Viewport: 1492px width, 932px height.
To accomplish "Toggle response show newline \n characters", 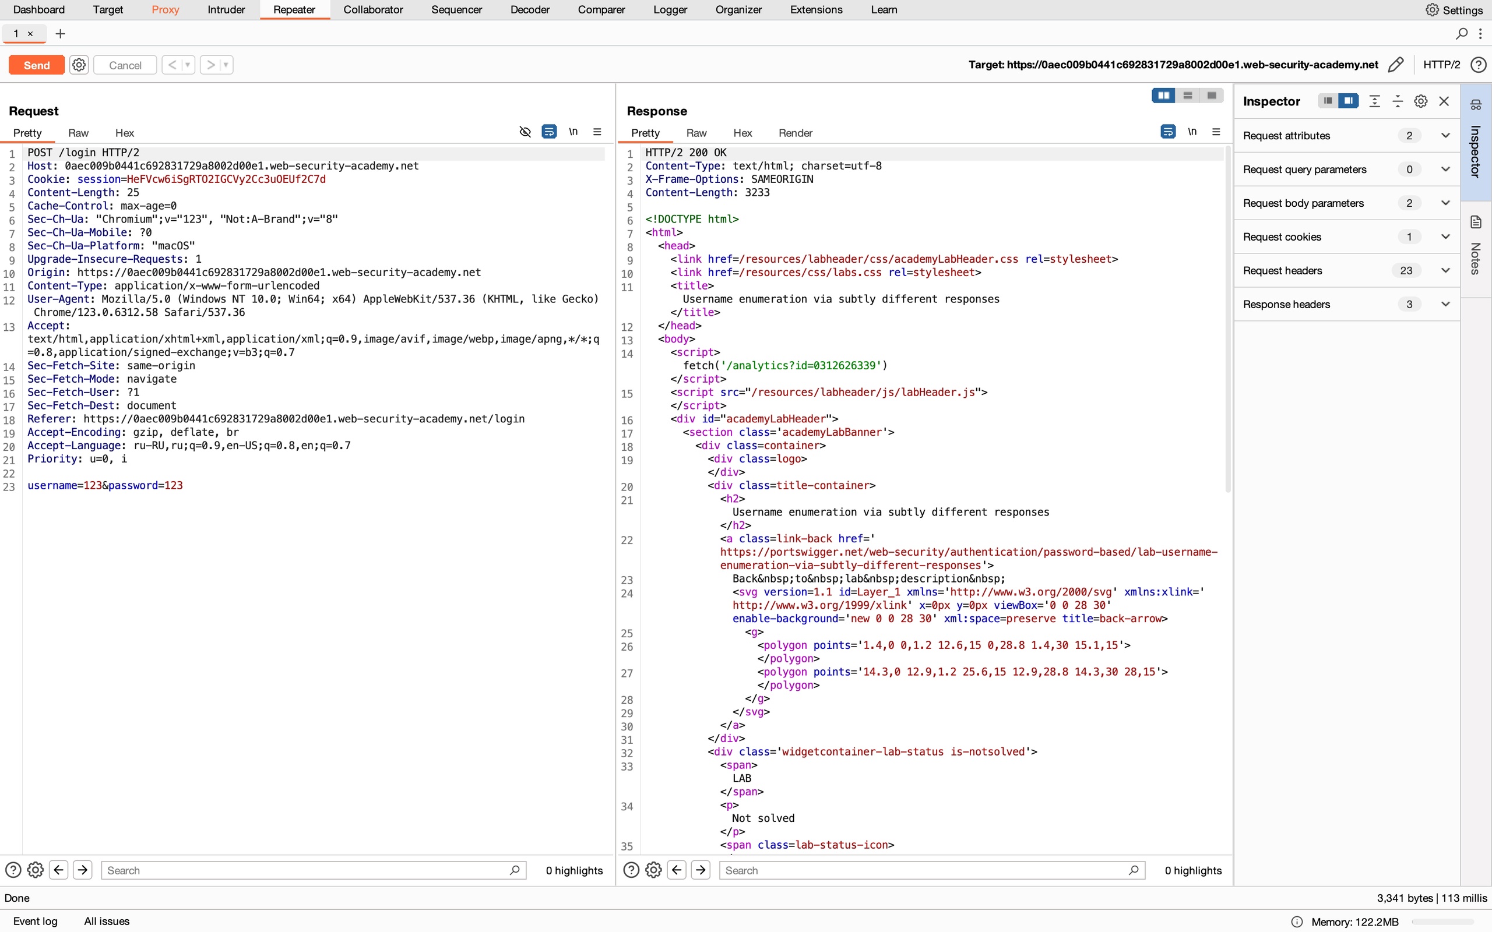I will (x=1192, y=131).
